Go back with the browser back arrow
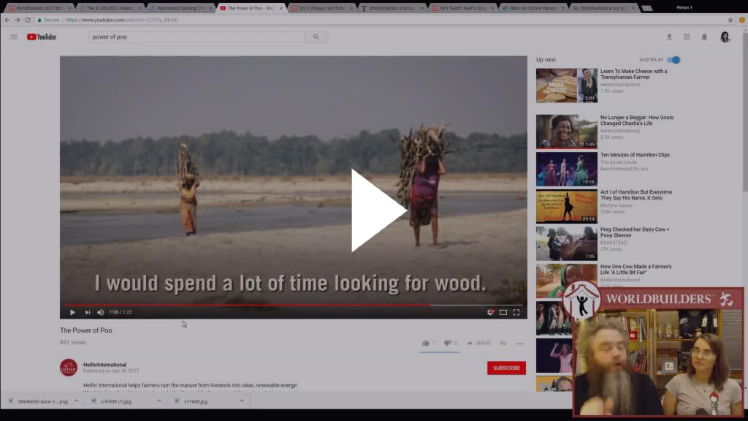 [7, 20]
